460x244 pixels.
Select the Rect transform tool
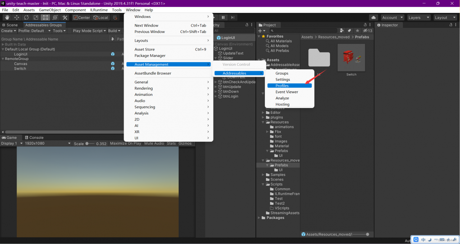[45, 18]
